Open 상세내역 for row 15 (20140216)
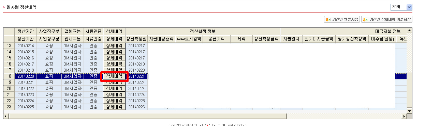 [114, 58]
